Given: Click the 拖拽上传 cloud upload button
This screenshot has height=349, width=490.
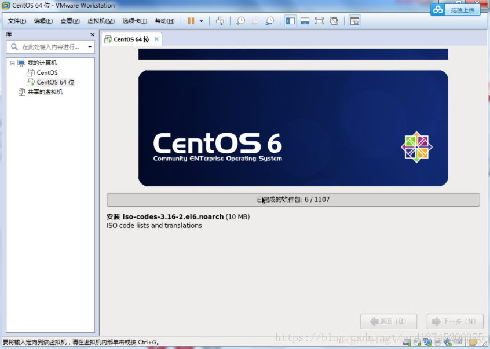Looking at the screenshot, I should pyautogui.click(x=455, y=10).
